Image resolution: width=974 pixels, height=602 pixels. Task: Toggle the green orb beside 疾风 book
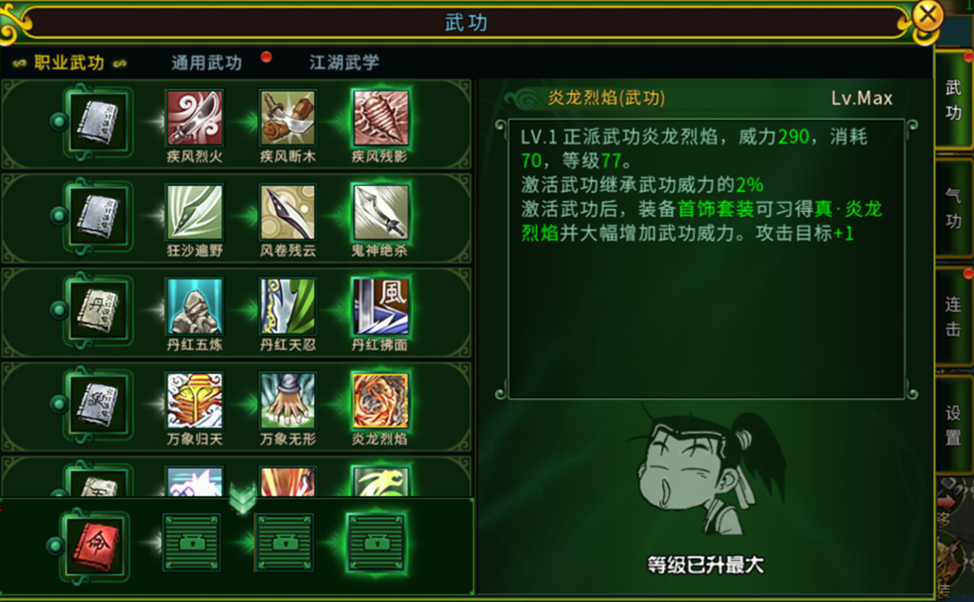click(x=59, y=121)
